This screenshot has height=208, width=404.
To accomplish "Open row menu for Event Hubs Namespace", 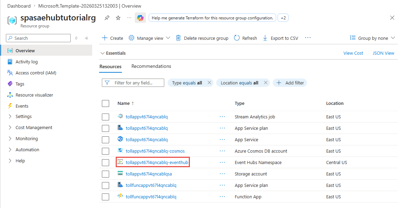I will pos(222,162).
